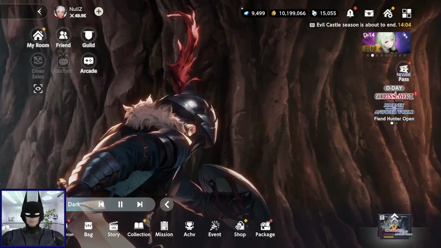Open the Friend menu
The width and height of the screenshot is (441, 248).
[63, 38]
